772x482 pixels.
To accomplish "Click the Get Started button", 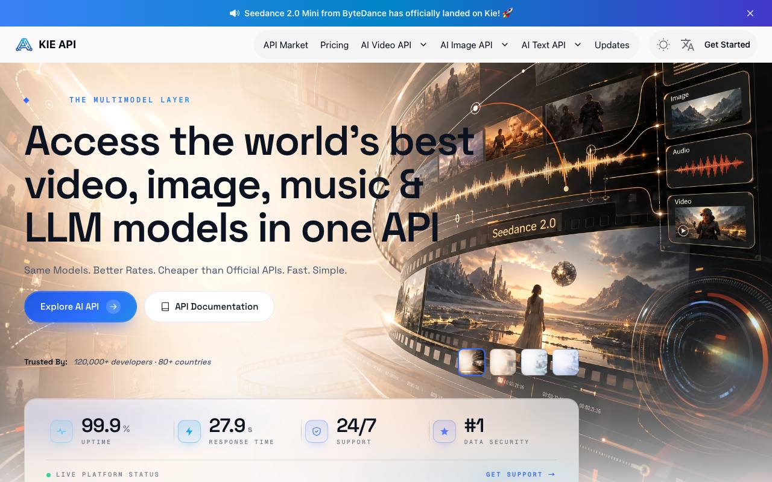I will point(727,45).
